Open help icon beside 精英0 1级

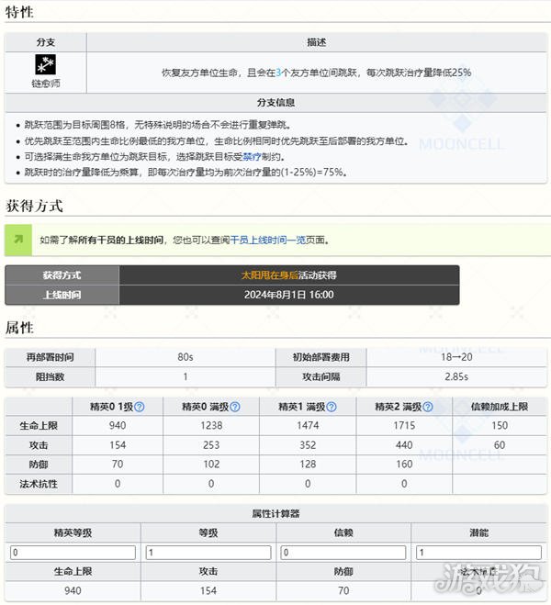(140, 407)
